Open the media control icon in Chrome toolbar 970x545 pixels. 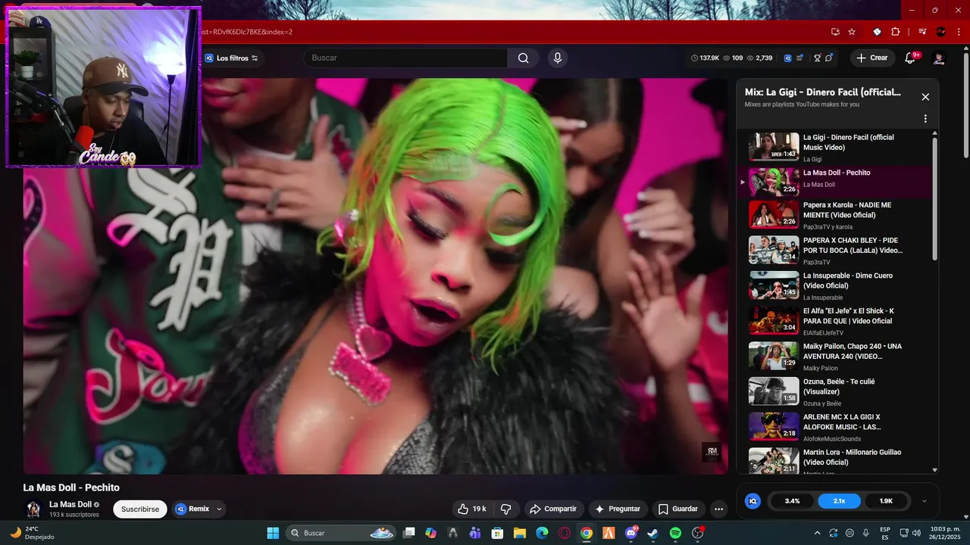point(922,32)
